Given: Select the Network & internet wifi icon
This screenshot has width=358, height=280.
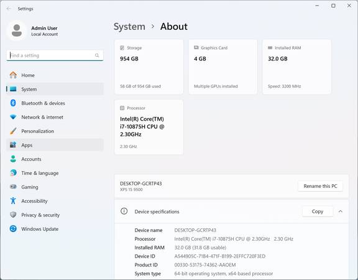Looking at the screenshot, I should [13, 117].
